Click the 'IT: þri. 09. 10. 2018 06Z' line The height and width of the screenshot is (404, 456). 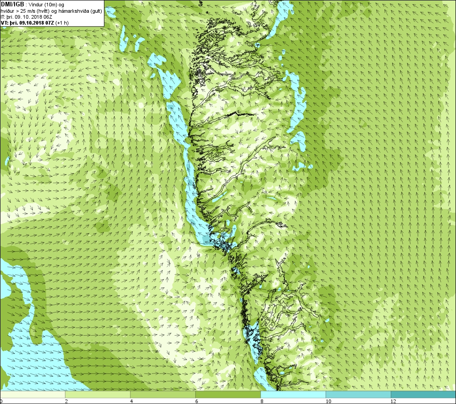(x=26, y=17)
